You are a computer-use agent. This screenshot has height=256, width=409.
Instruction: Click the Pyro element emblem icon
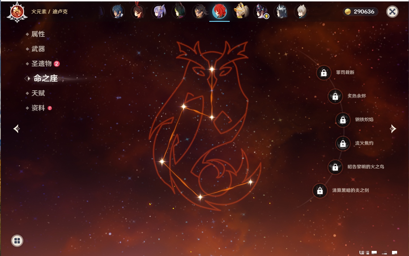(x=17, y=12)
